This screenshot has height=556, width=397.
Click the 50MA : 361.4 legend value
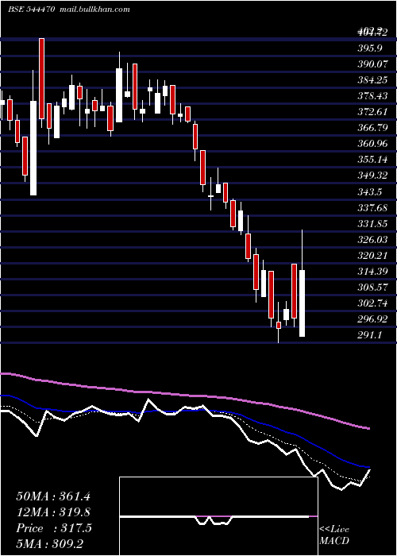52,496
